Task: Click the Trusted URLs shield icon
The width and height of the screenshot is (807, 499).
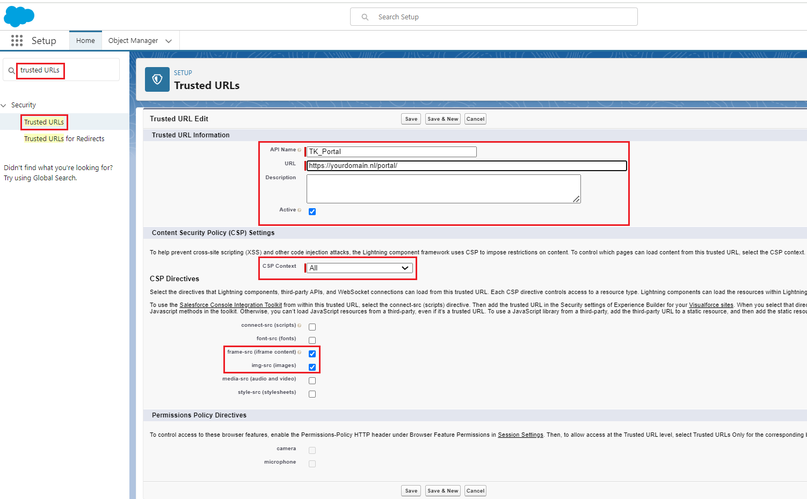Action: point(157,79)
